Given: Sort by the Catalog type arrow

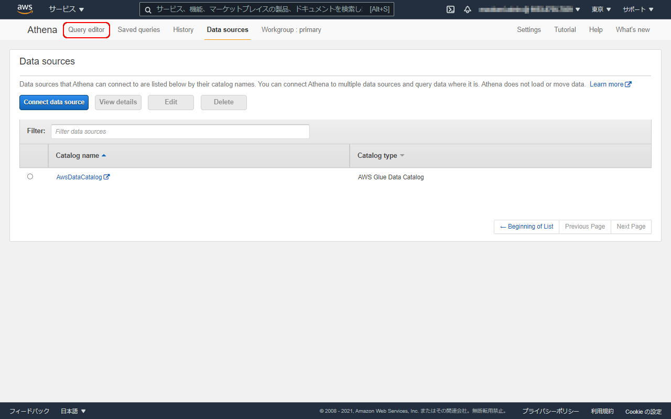Looking at the screenshot, I should click(x=402, y=156).
